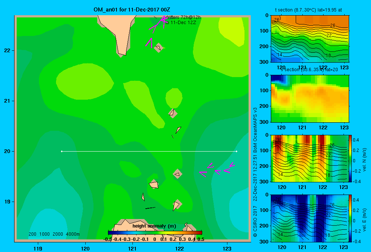Open the northward velocity section panel
This screenshot has height=252, width=371.
(x=310, y=158)
